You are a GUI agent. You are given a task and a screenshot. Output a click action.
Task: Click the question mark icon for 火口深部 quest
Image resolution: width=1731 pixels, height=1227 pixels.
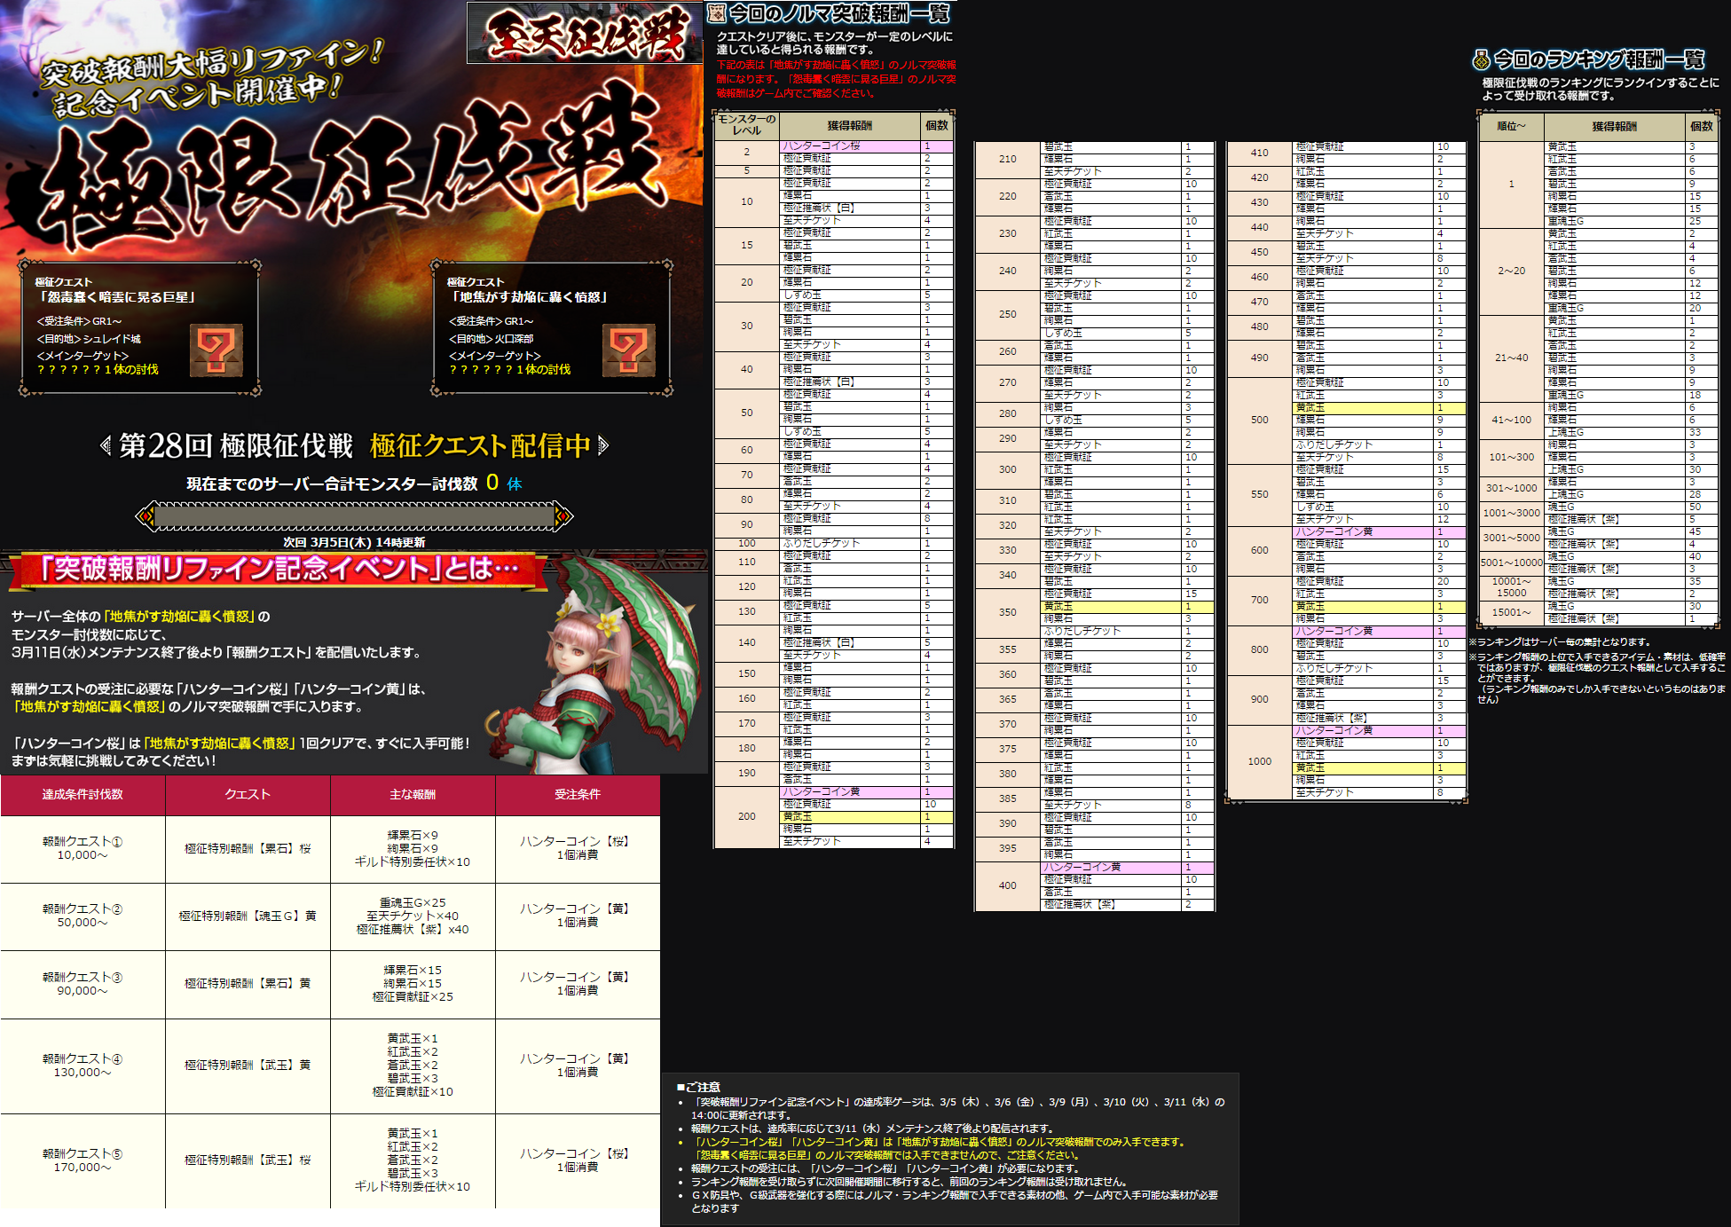[628, 350]
